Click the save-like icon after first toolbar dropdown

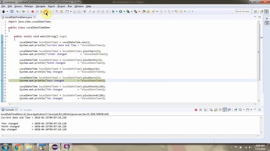pyautogui.click(x=12, y=11)
